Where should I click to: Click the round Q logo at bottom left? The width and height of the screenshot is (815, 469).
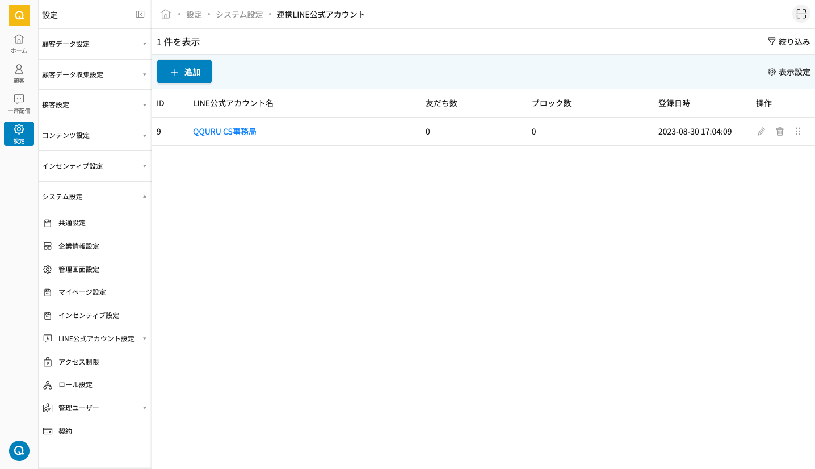tap(19, 451)
